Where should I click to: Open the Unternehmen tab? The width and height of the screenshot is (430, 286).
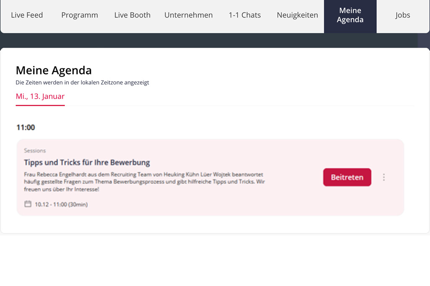(189, 15)
